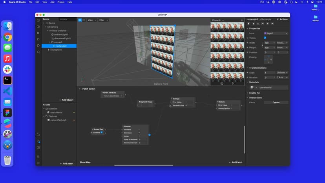This screenshot has height=183, width=325.
Task: Click the userMaterial sphere icon in inspector
Action: point(252,88)
